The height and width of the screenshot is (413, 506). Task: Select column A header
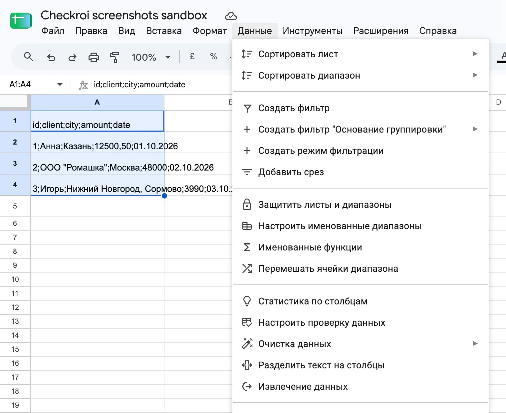tap(97, 102)
